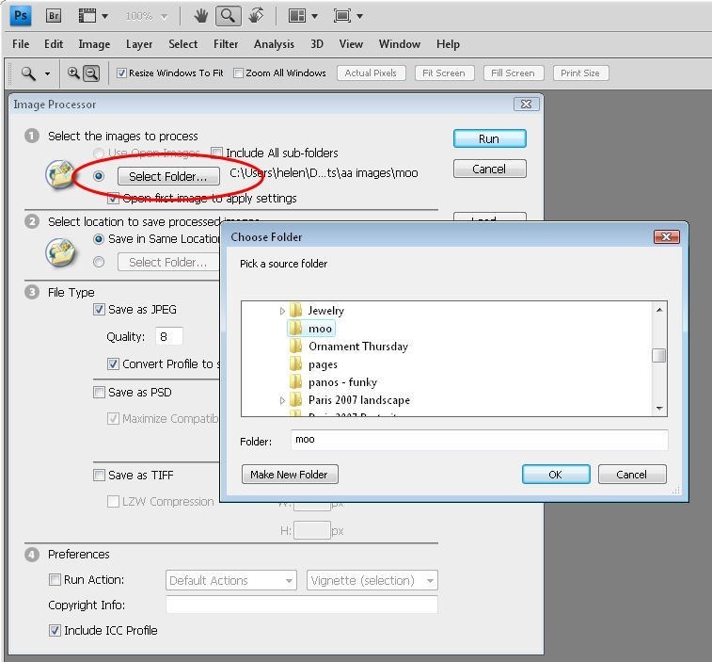712x662 pixels.
Task: Click the Zoom In magnifier icon
Action: [x=73, y=73]
